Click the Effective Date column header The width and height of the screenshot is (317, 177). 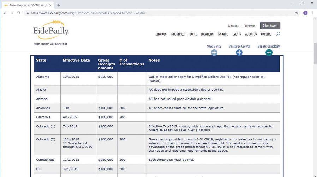tap(76, 60)
